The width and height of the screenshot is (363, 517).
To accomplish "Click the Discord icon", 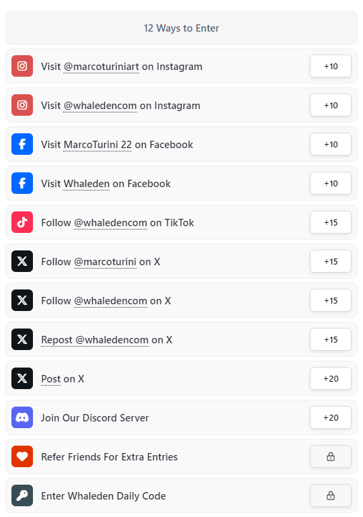I will tap(22, 417).
